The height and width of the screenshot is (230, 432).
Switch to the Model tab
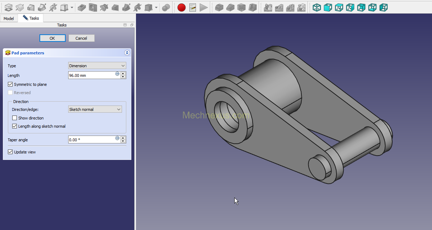[x=9, y=18]
